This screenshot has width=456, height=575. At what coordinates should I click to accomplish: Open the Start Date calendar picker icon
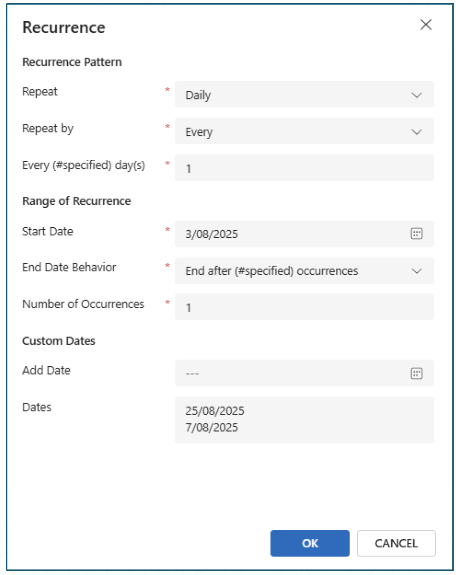point(416,234)
